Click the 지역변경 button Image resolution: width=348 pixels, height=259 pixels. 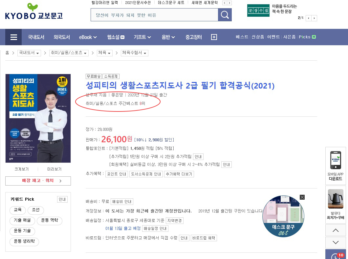174,221
